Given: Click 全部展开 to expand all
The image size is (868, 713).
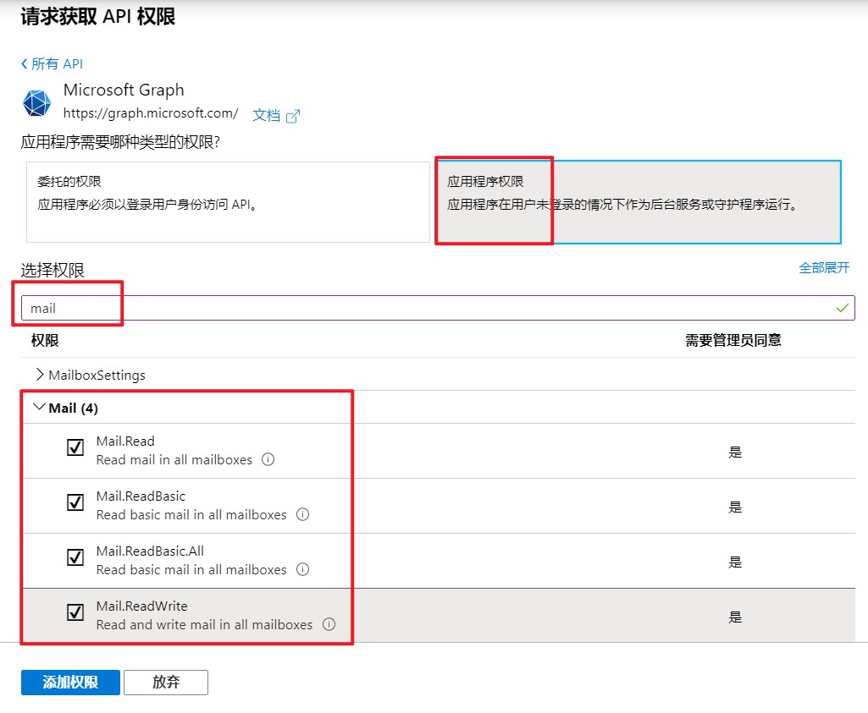Looking at the screenshot, I should coord(824,268).
